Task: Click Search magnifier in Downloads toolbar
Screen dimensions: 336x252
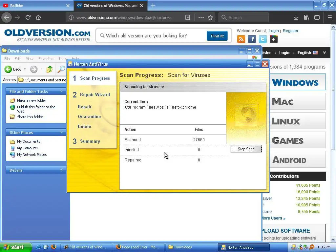Action: tap(61, 69)
